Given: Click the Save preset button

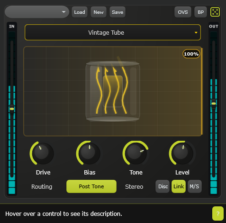Looking at the screenshot, I should pyautogui.click(x=118, y=12).
